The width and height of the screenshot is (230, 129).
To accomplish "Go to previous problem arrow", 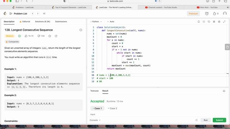I will tap(33, 14).
